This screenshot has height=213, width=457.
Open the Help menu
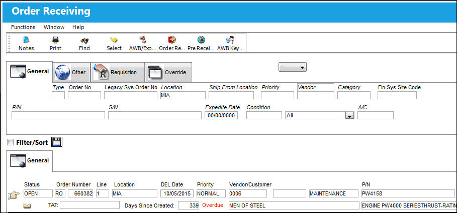tap(78, 27)
